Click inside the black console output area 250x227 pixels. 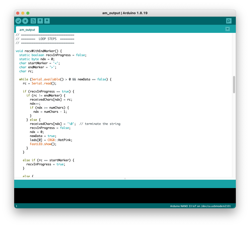point(125,195)
